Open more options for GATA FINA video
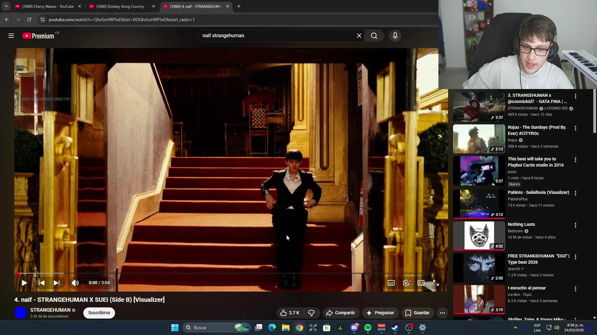Viewport: 597px width, 335px height. 576,96
